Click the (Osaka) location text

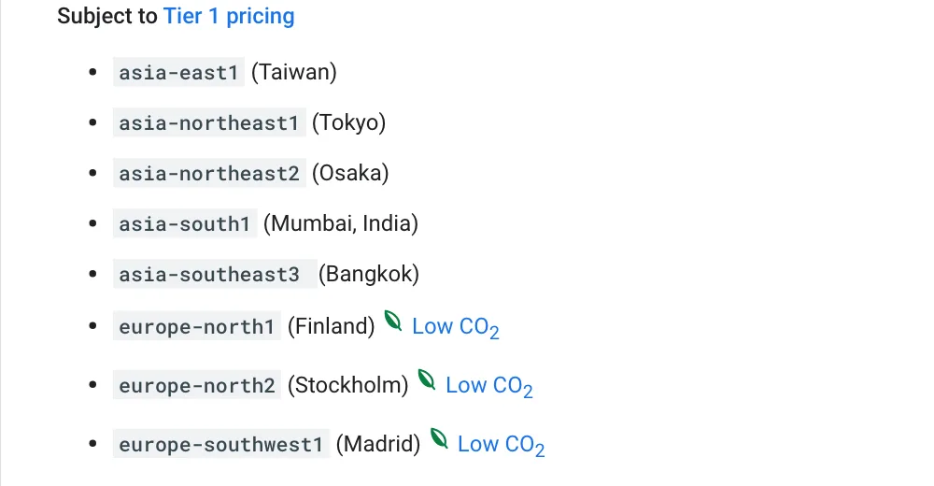point(350,174)
